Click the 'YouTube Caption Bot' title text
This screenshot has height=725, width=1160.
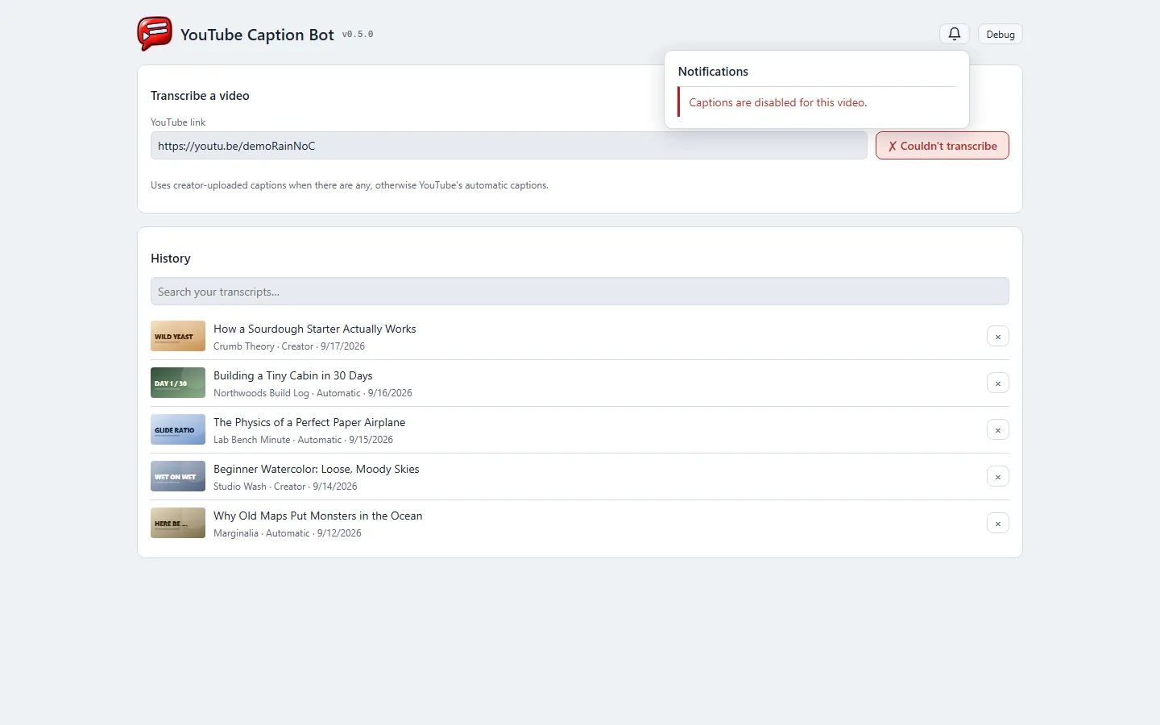click(x=257, y=35)
